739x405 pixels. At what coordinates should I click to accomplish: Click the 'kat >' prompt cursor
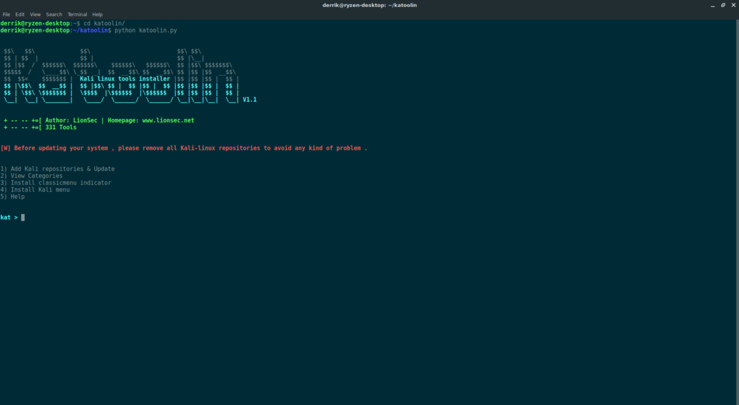click(x=23, y=217)
